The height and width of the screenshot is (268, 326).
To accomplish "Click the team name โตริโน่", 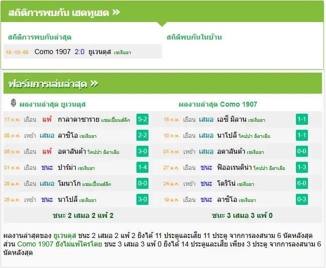I will click(x=226, y=183).
